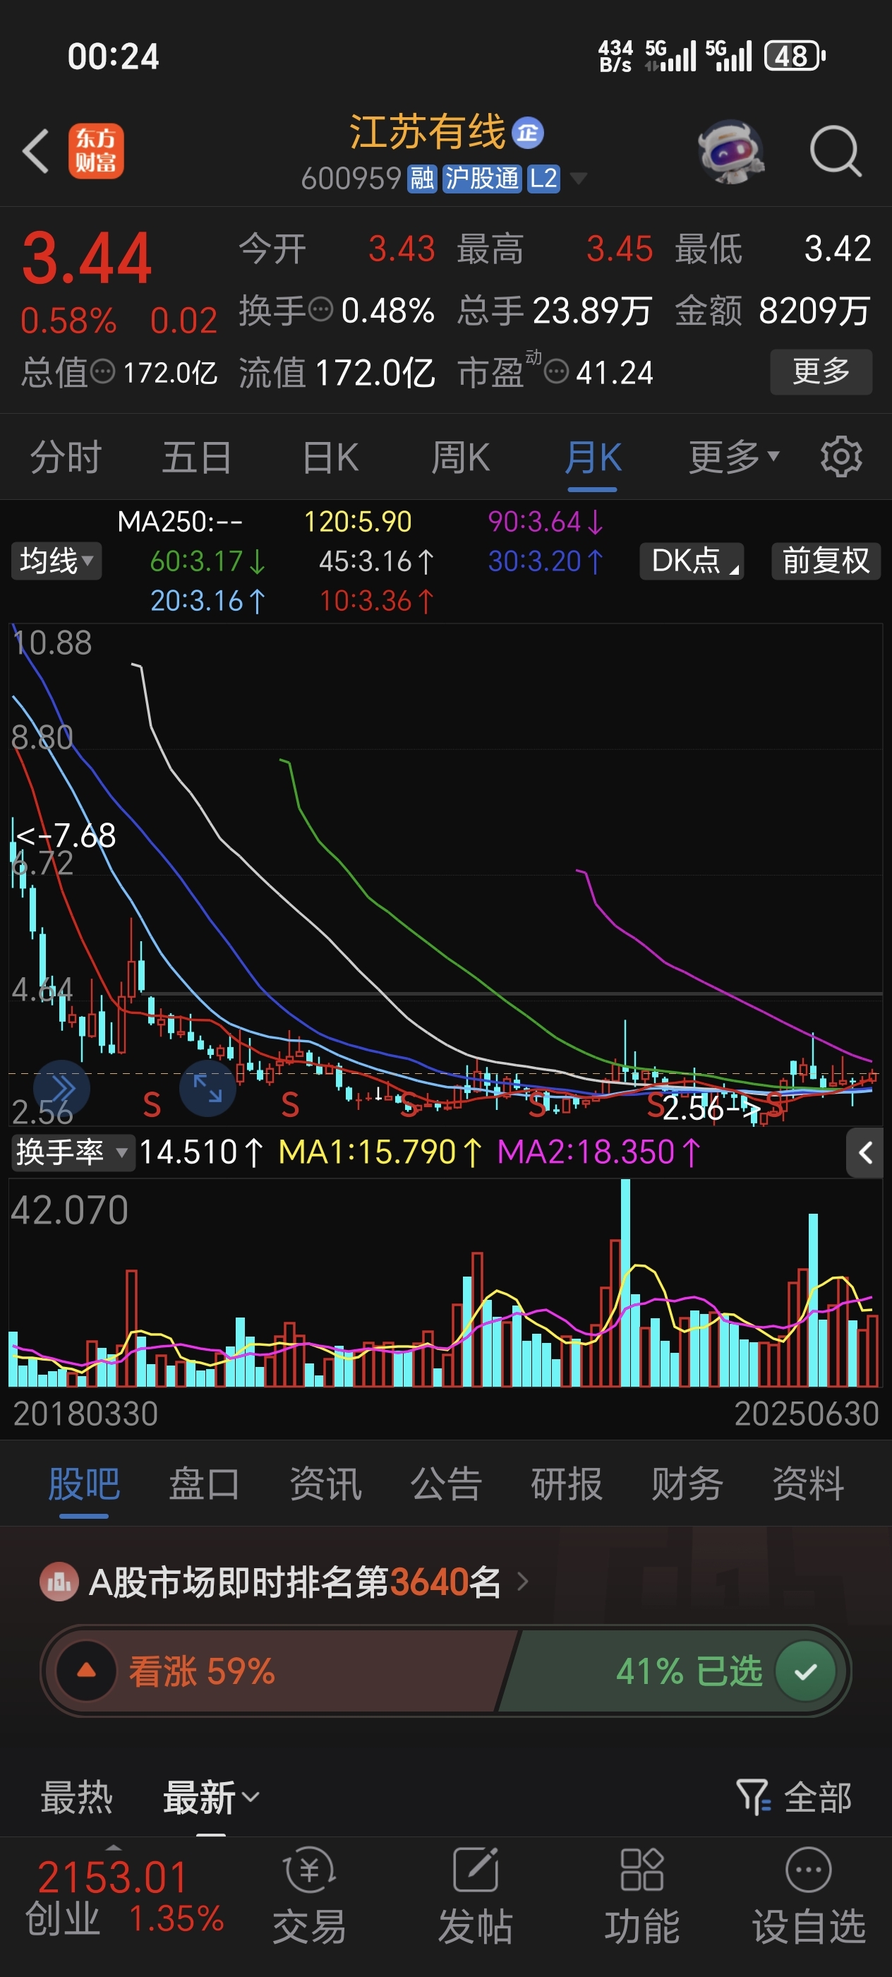
Task: Tap the MA 10:3.36 label
Action: tap(376, 601)
